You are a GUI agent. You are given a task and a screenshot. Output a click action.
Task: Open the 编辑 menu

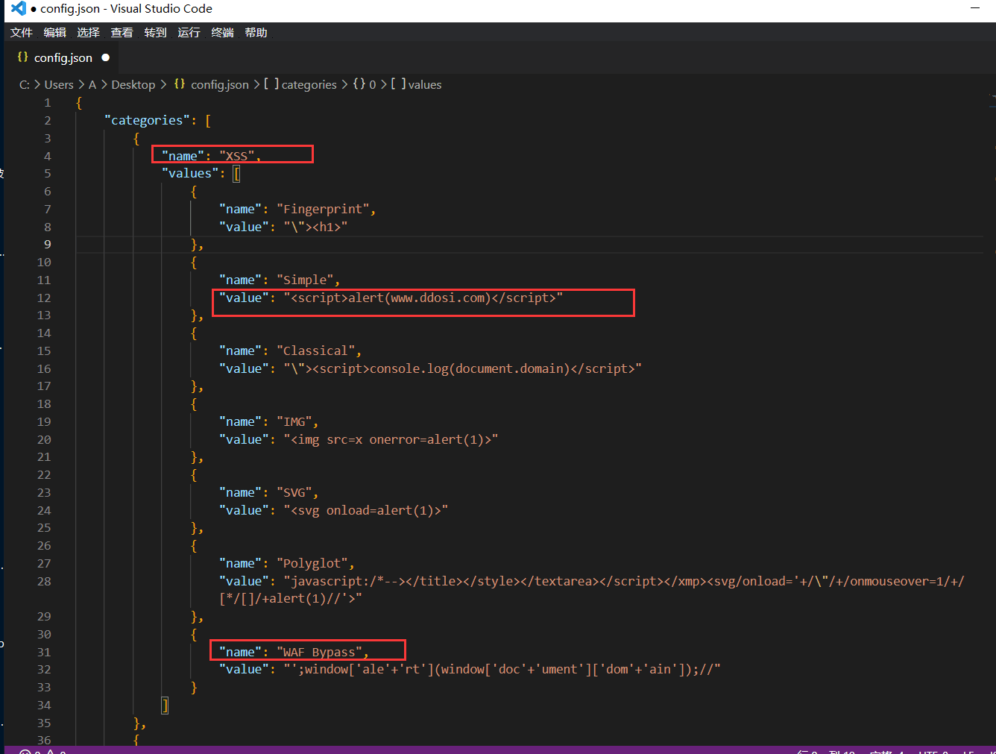click(55, 32)
